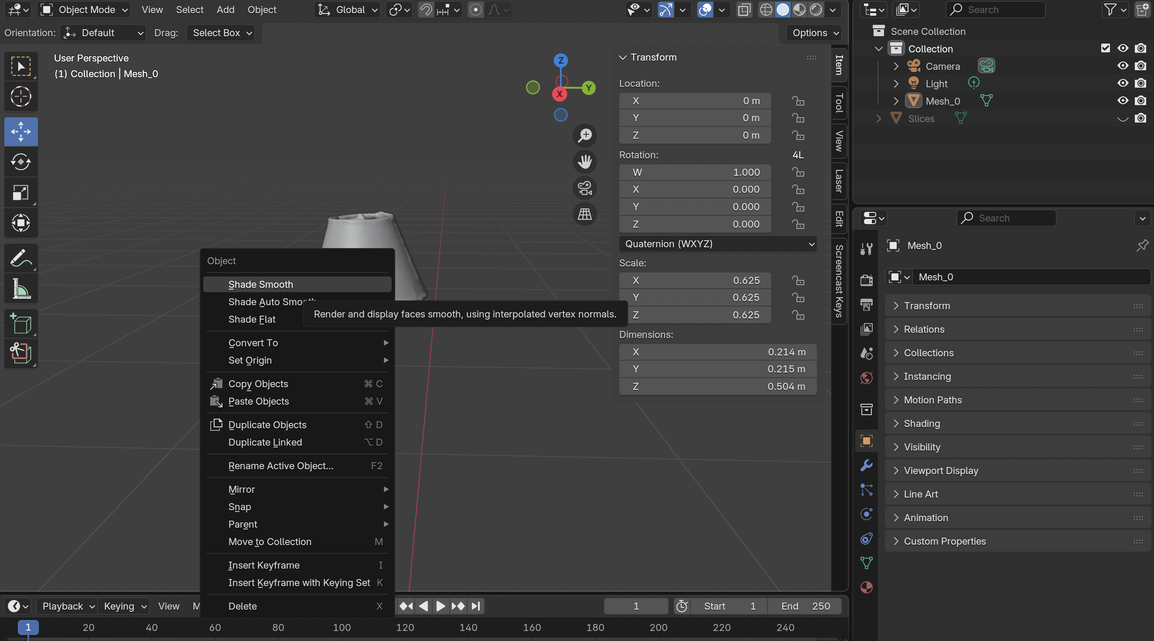The width and height of the screenshot is (1154, 641).
Task: Click the End frame field
Action: point(805,606)
